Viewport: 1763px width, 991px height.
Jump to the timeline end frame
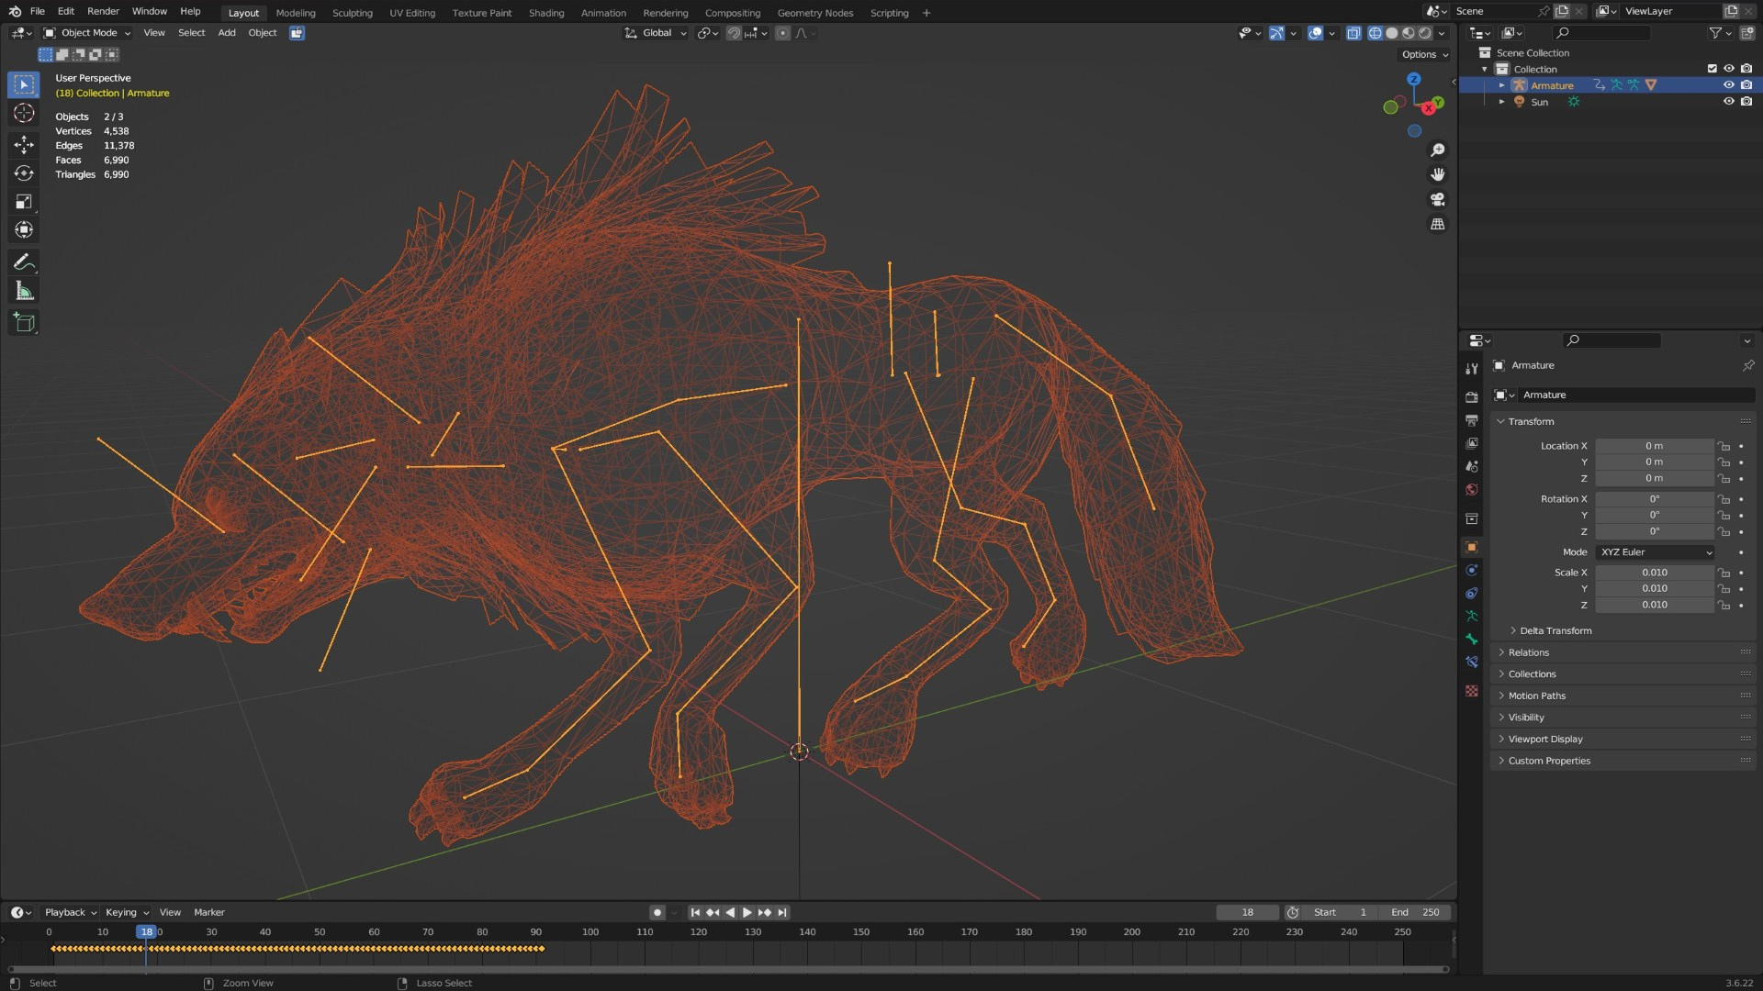pos(782,912)
